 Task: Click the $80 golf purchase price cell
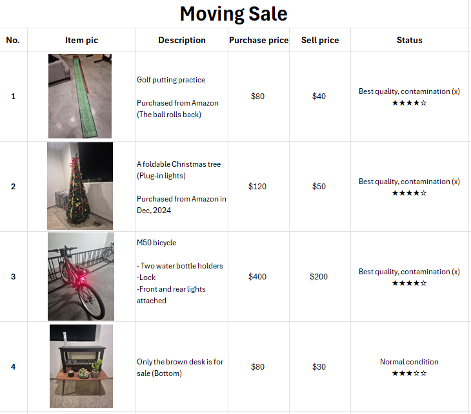pyautogui.click(x=259, y=96)
